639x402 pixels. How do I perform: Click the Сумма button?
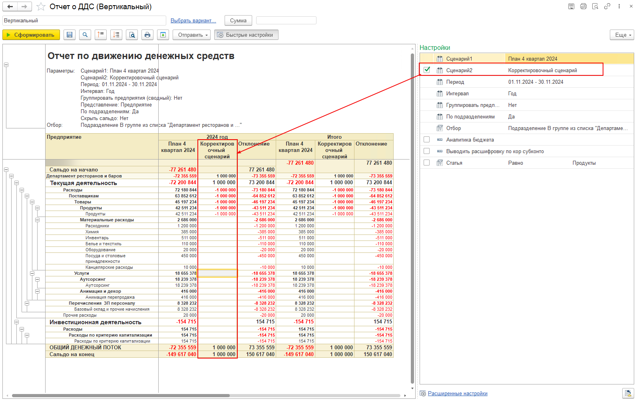point(238,20)
